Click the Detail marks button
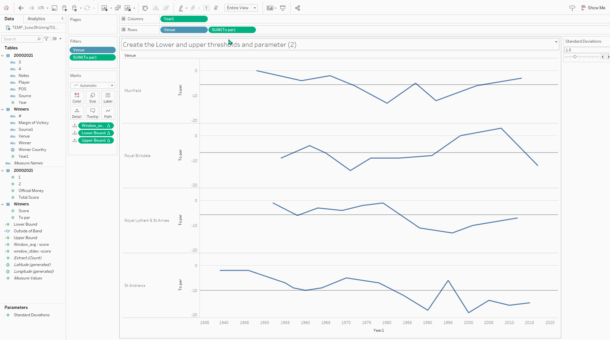Image resolution: width=610 pixels, height=340 pixels. coord(77,113)
